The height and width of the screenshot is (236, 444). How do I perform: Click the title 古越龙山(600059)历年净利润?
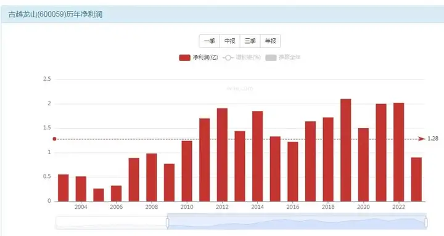click(55, 14)
